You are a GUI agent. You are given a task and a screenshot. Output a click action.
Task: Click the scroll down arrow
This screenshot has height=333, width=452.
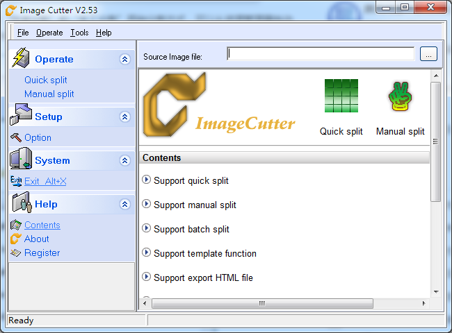436,292
